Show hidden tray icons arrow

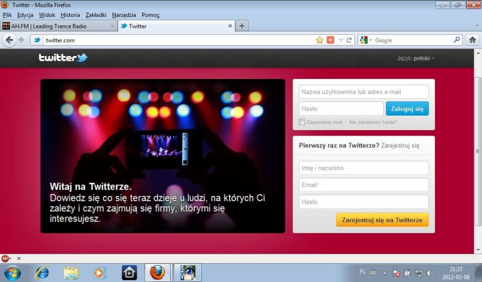click(384, 273)
